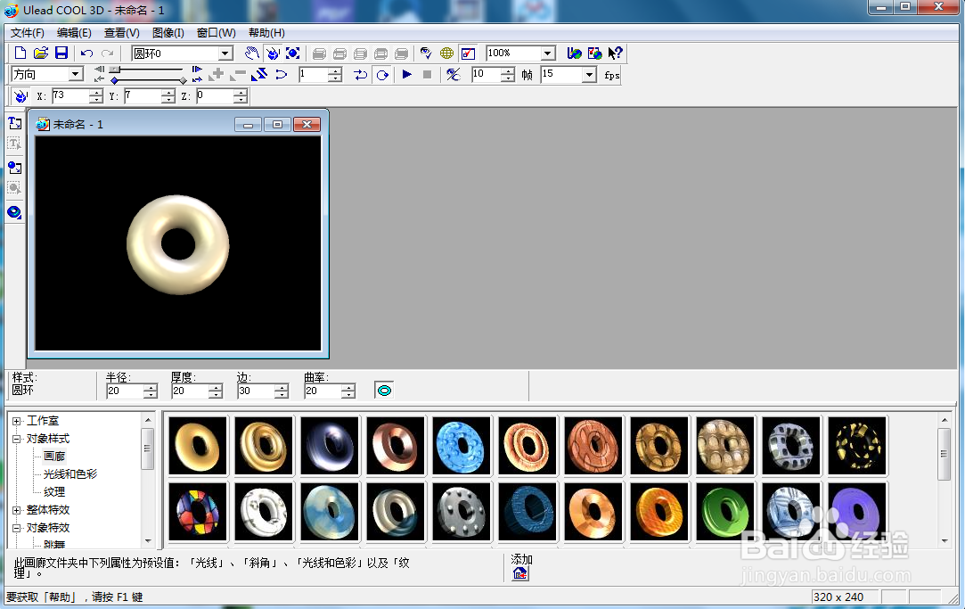
Task: Save the project with the floppy disk icon
Action: pyautogui.click(x=61, y=53)
